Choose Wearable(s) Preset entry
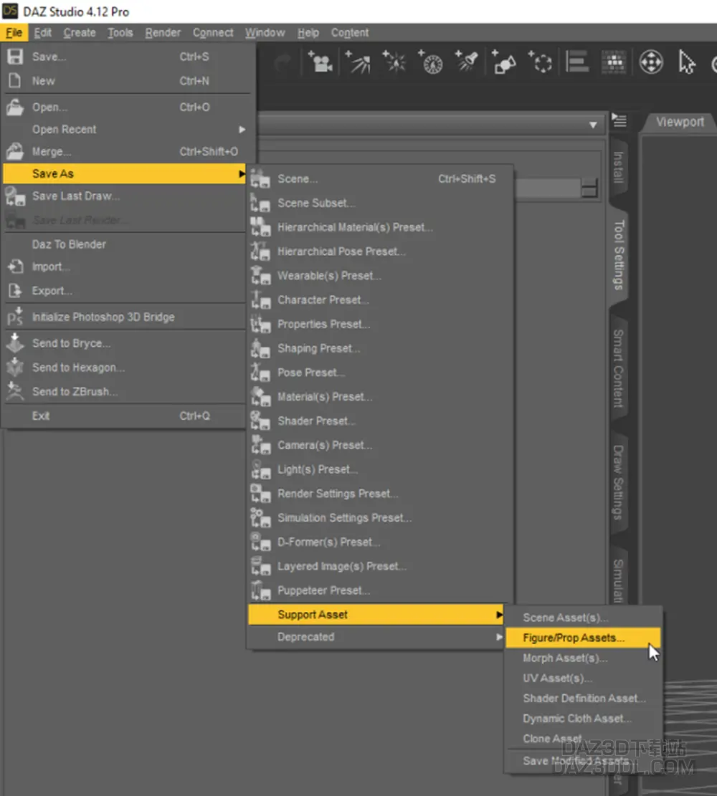 click(380, 276)
